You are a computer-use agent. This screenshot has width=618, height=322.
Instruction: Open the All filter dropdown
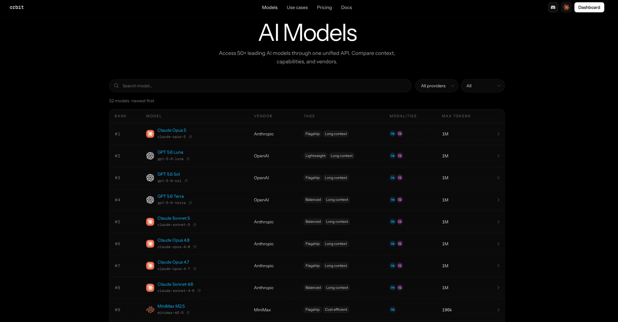[x=483, y=86]
